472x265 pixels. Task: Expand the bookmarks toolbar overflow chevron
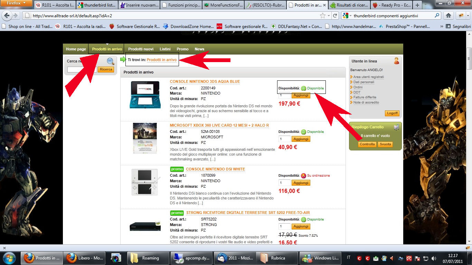(x=442, y=26)
